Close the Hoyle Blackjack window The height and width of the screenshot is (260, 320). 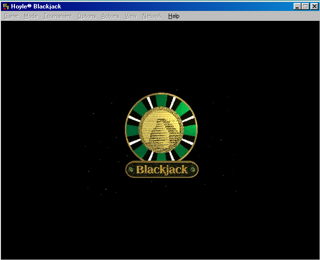[315, 6]
